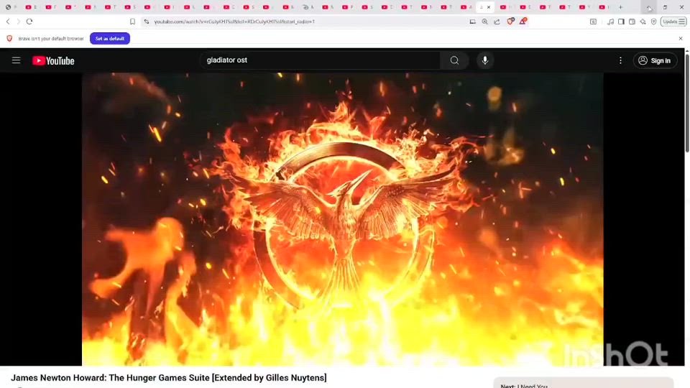Open YouTube settings three-dot menu
The height and width of the screenshot is (388, 690).
tap(620, 60)
